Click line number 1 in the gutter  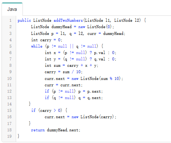10,20
